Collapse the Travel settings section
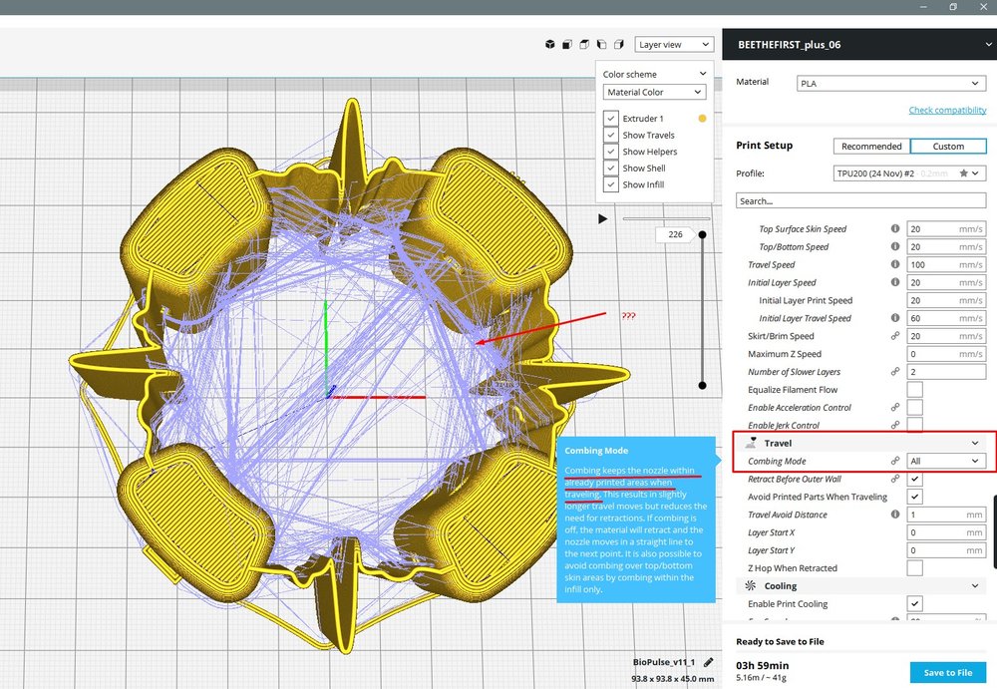The image size is (997, 689). (975, 443)
